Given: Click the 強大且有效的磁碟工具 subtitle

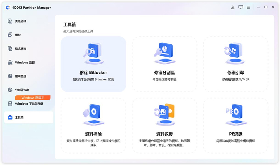Looking at the screenshot, I should coord(78,31).
